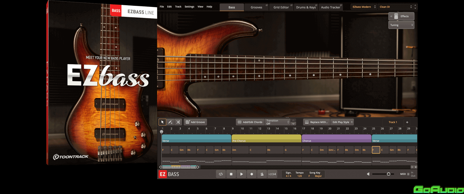Switch to the Grooves tab
This screenshot has height=194, width=464.
click(256, 7)
